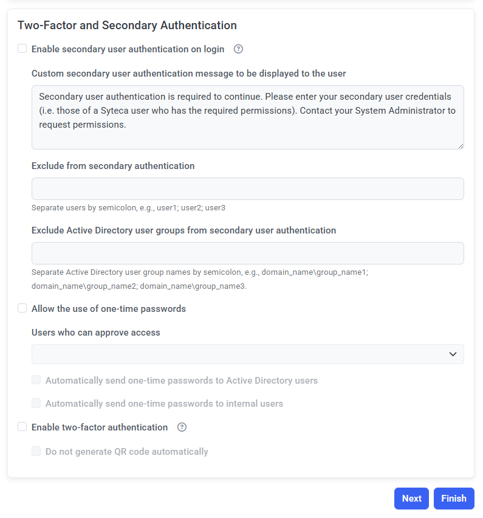
Task: Grab the textarea resize handle corner
Action: pos(461,146)
